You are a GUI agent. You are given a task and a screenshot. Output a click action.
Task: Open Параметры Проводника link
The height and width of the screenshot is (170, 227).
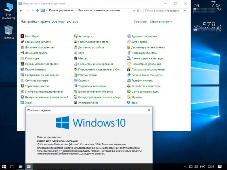point(146,64)
